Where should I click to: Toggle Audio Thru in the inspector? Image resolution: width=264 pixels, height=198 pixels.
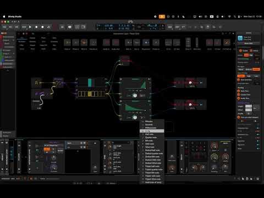[239, 98]
